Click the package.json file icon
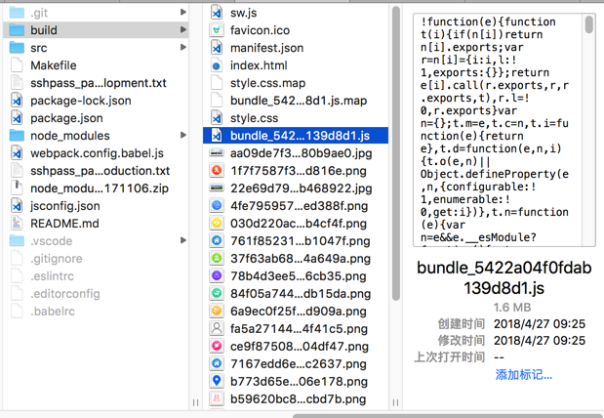This screenshot has height=418, width=604. tap(17, 117)
